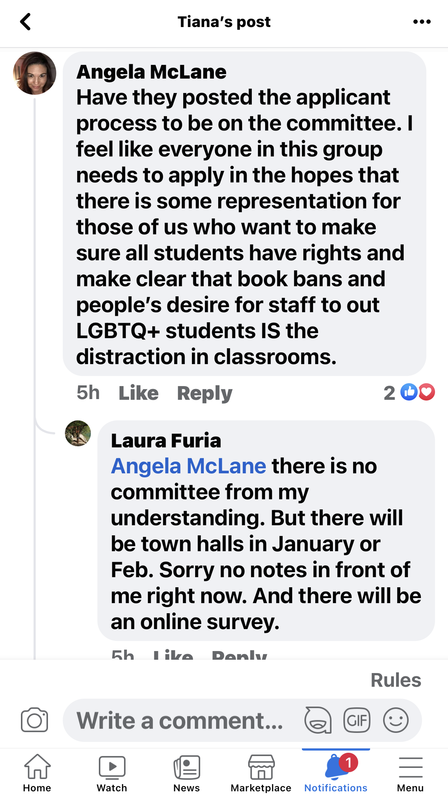The width and height of the screenshot is (448, 796).
Task: Tap the blue Angela McLane mention
Action: (x=188, y=466)
